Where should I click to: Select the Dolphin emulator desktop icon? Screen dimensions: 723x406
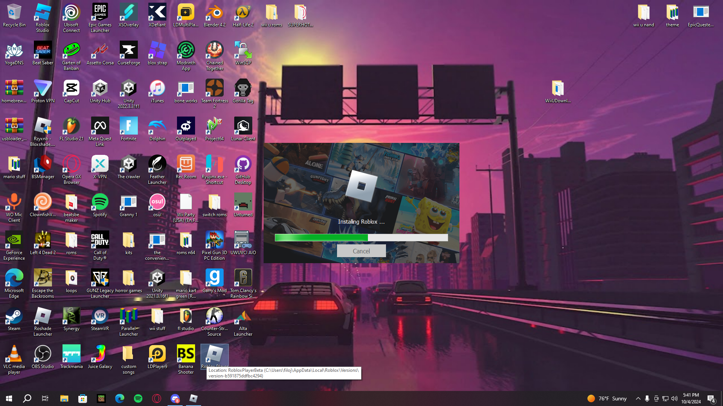(x=157, y=130)
